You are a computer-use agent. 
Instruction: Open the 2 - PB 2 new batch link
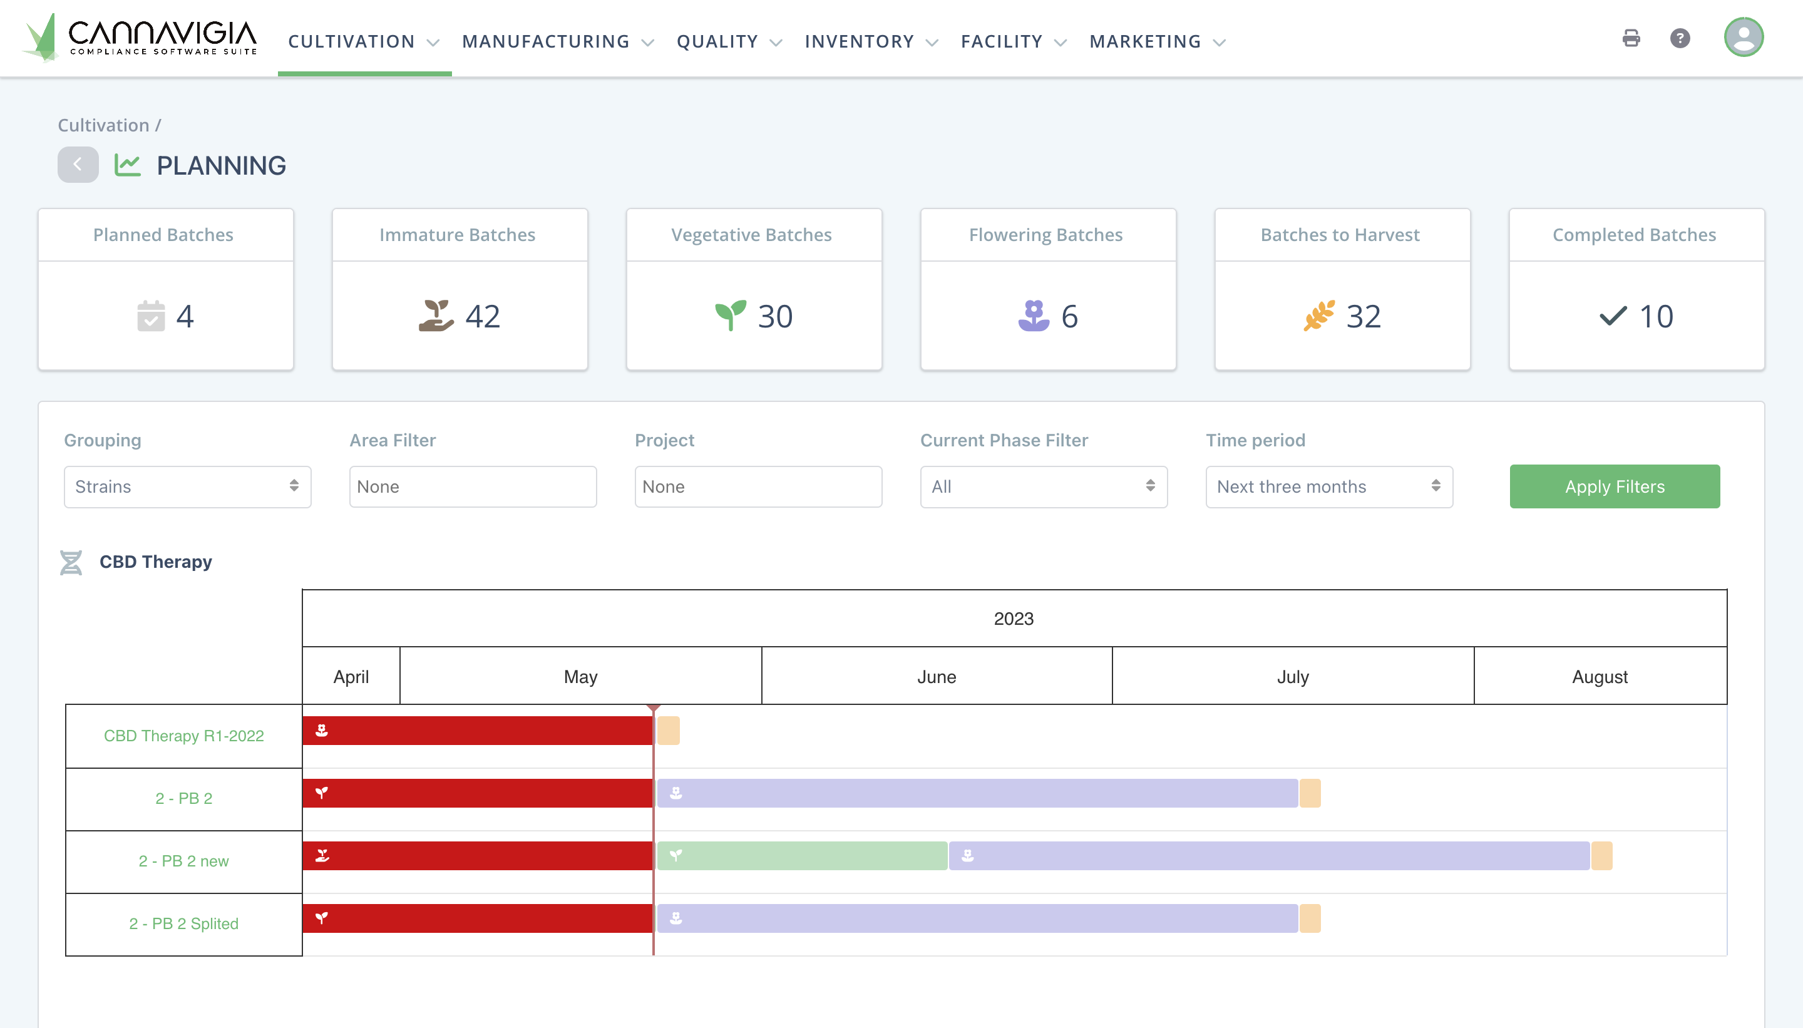pos(183,861)
